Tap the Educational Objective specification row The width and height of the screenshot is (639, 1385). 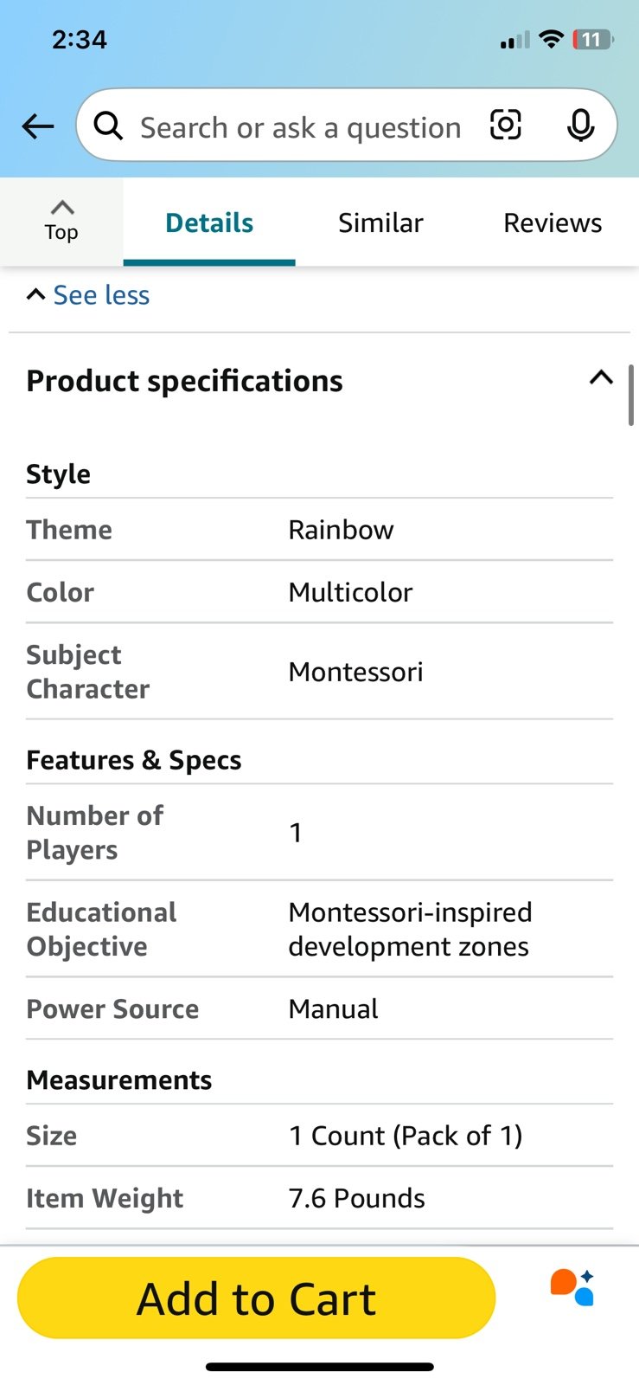pos(319,929)
